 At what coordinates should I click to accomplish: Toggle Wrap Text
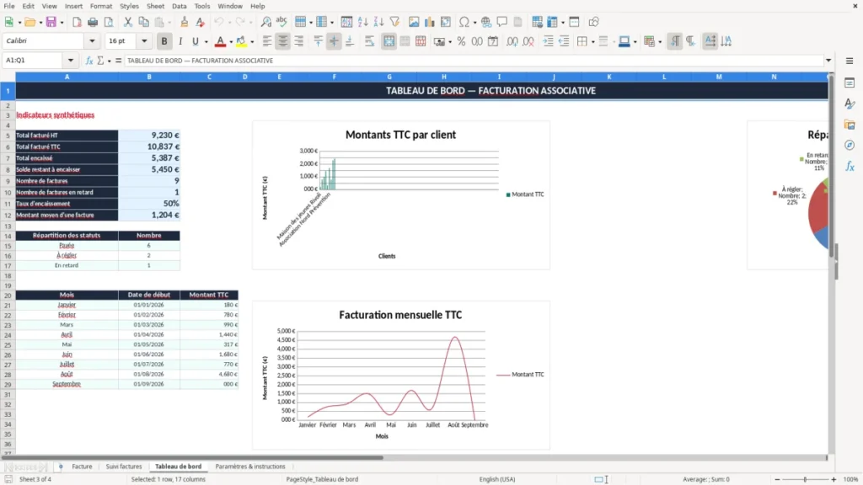click(x=369, y=41)
